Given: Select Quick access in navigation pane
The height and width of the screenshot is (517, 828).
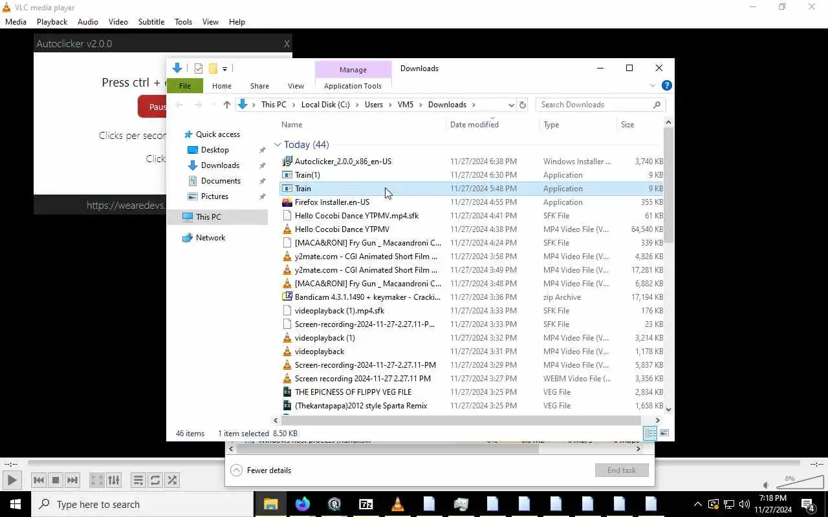Looking at the screenshot, I should point(218,134).
